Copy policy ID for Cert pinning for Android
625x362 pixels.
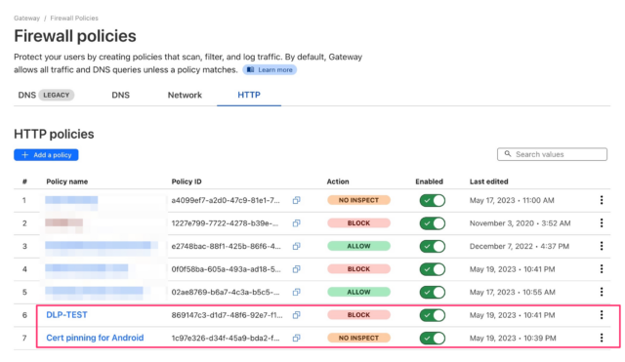[296, 339]
